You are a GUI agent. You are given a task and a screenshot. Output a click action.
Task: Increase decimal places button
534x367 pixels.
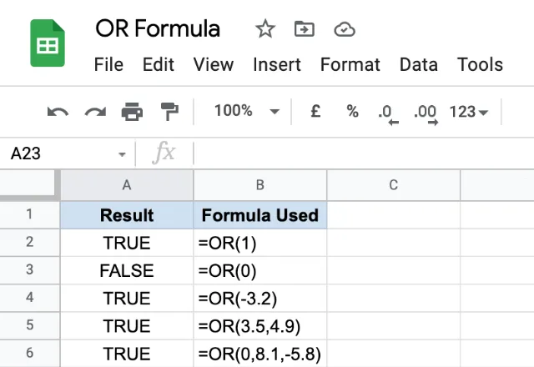[426, 115]
